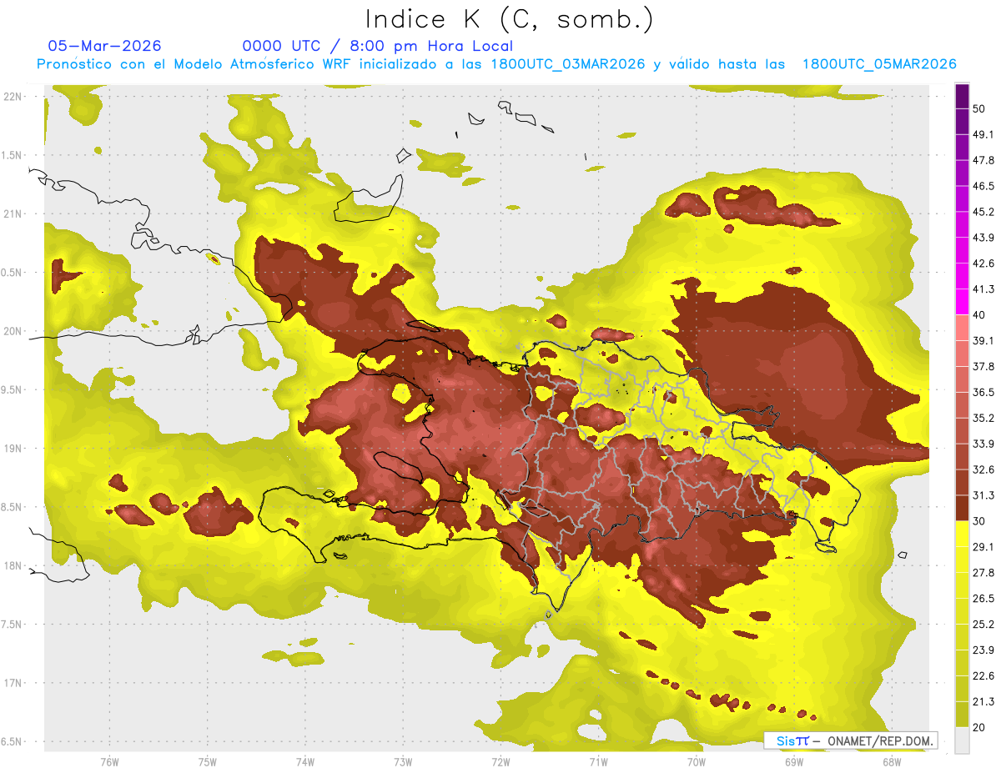Click the "45.2" value on the color scale

(x=983, y=212)
